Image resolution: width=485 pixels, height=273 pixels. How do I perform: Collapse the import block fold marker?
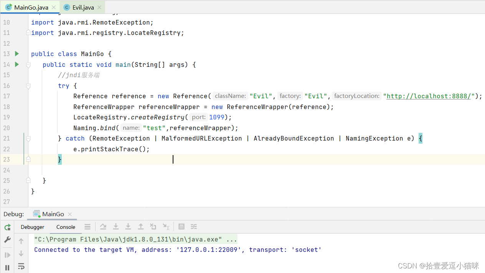point(28,33)
